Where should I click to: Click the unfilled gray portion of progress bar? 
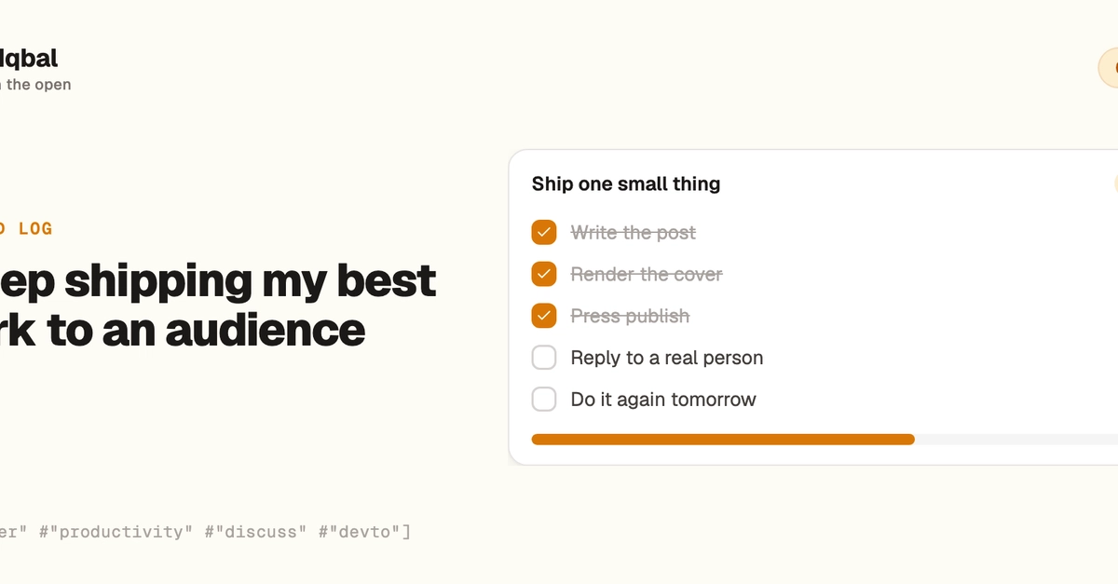[x=1016, y=440]
